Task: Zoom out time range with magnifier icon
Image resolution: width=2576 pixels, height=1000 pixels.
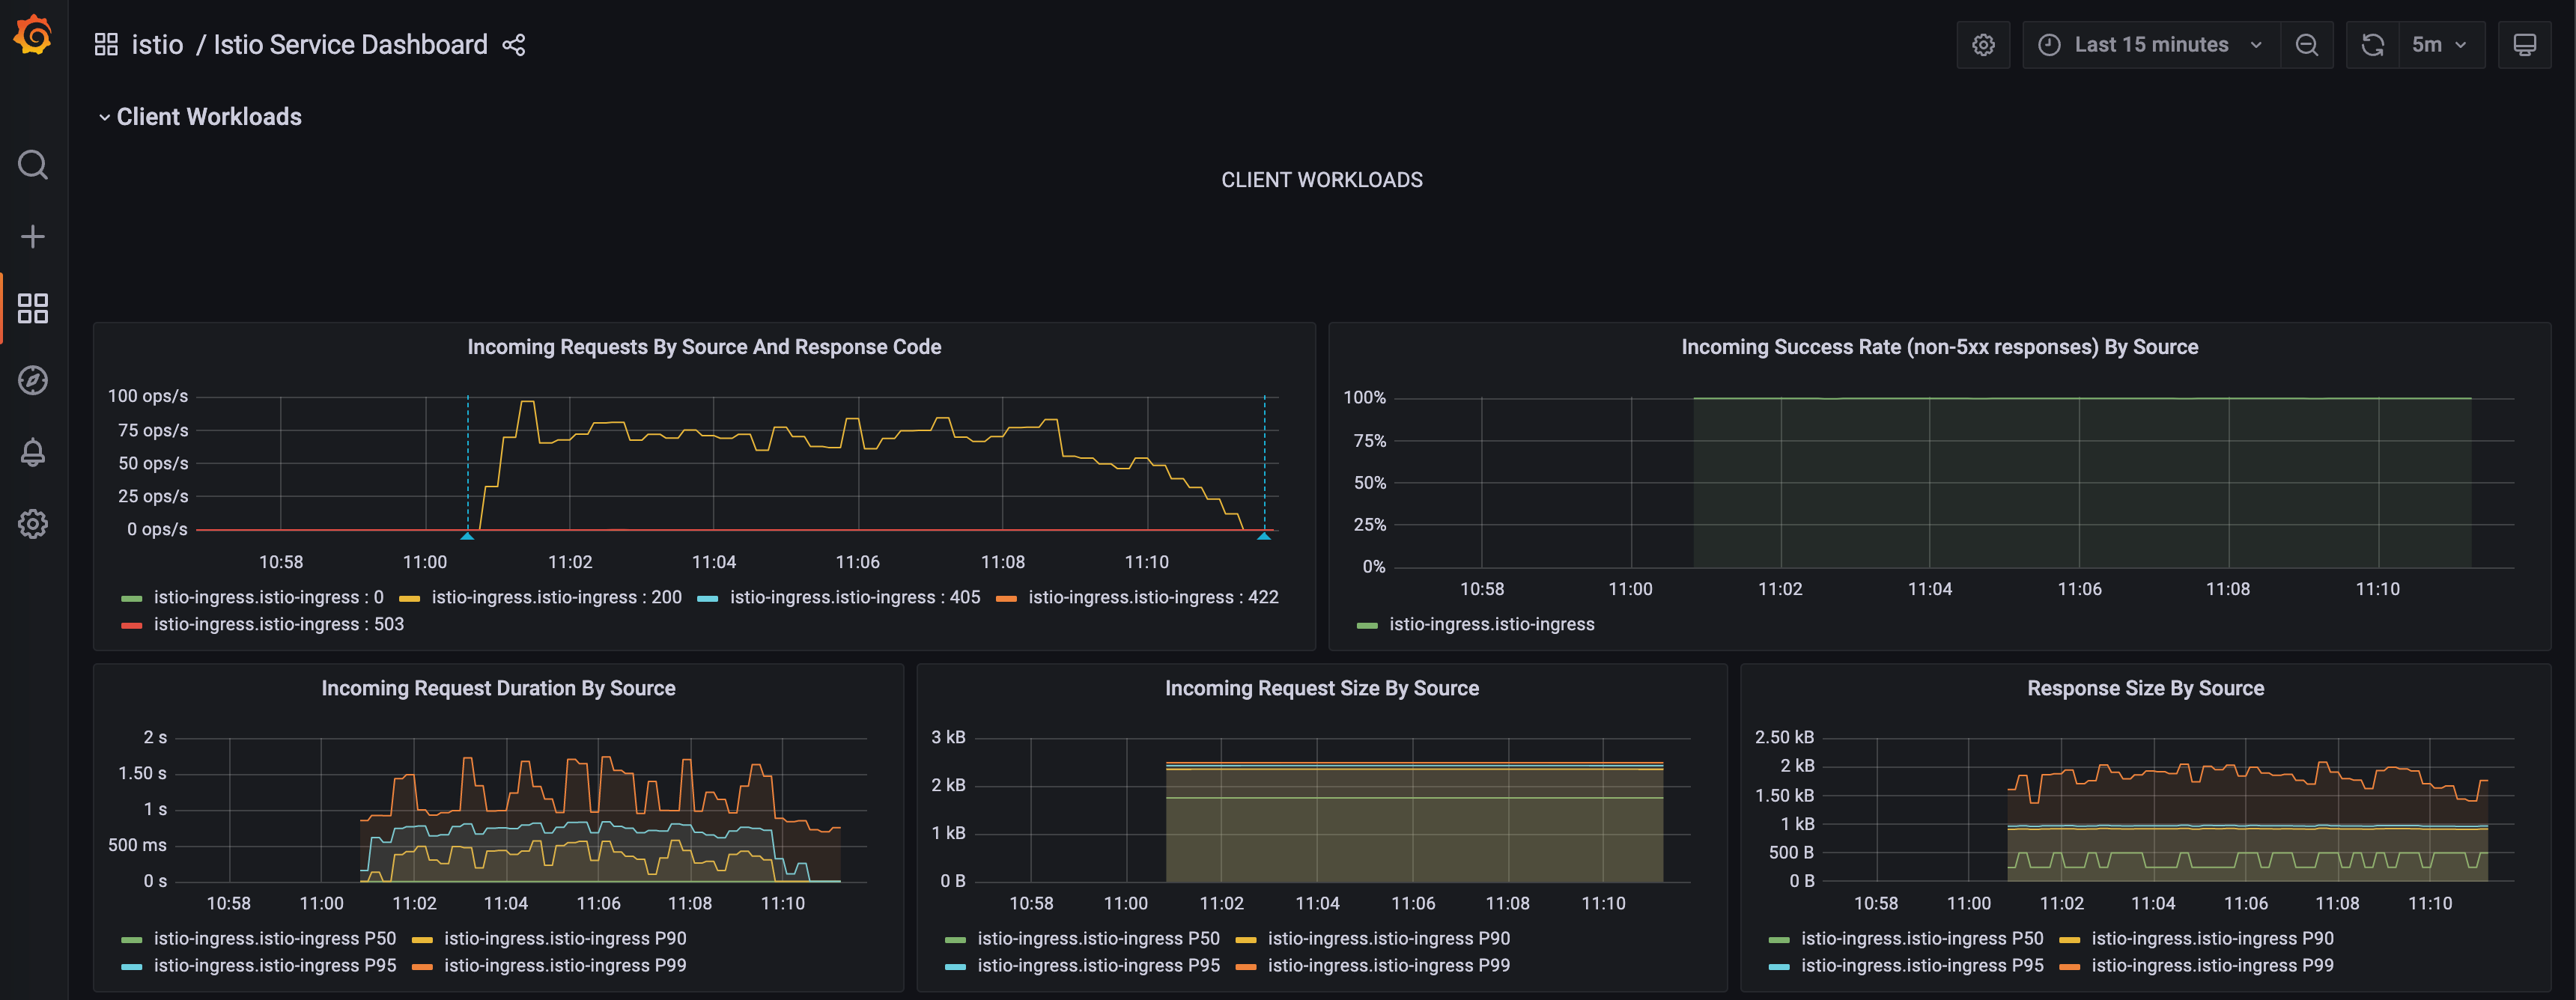Action: (2307, 45)
